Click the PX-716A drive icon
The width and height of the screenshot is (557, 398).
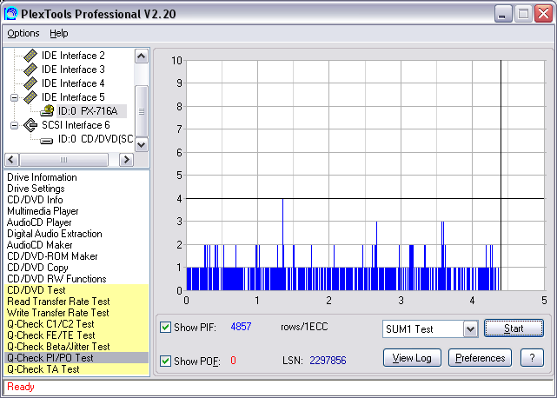(x=47, y=111)
